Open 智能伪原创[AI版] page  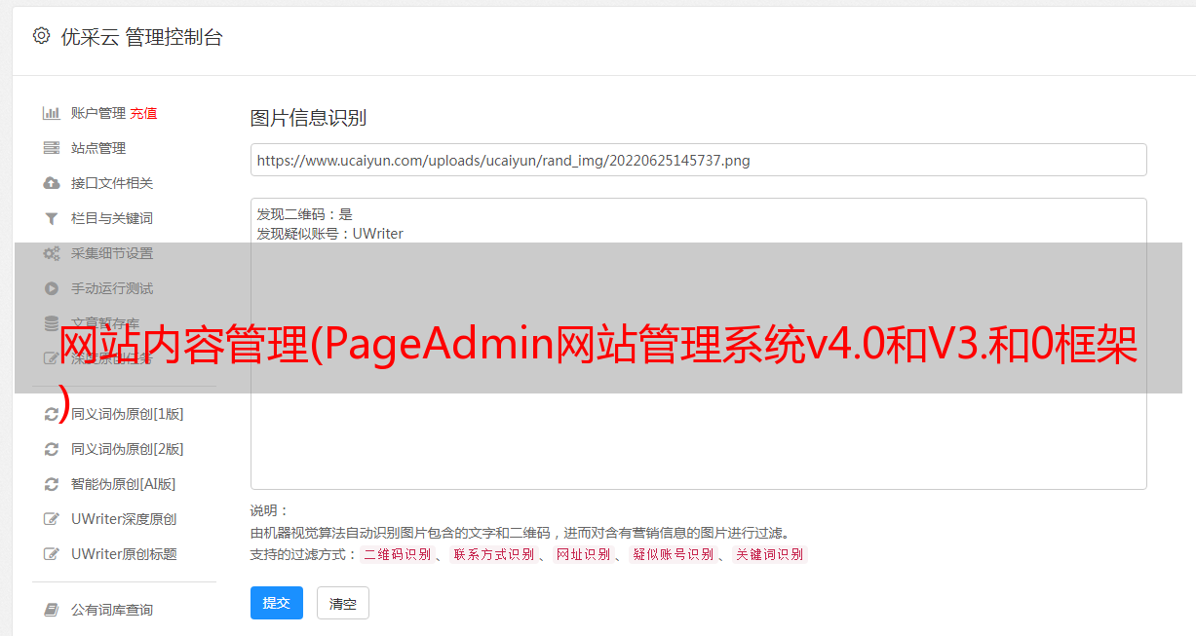tap(124, 484)
